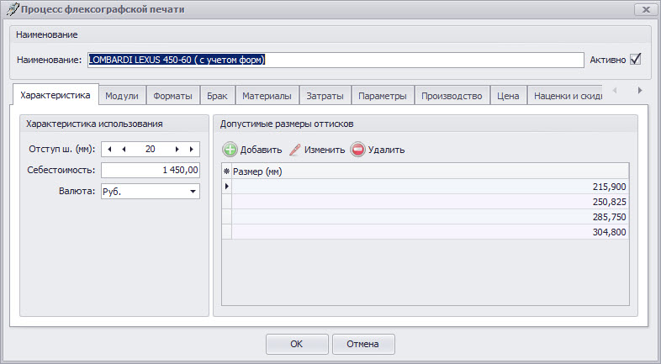Open the Параметры tab
This screenshot has width=661, height=364.
383,96
